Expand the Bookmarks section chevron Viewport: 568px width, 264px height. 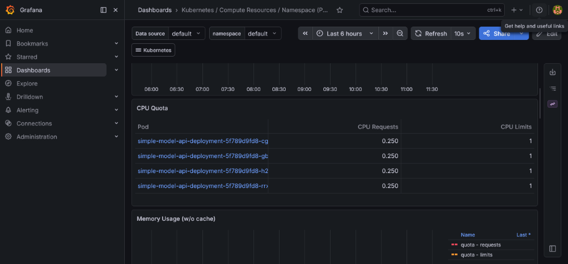pyautogui.click(x=116, y=43)
